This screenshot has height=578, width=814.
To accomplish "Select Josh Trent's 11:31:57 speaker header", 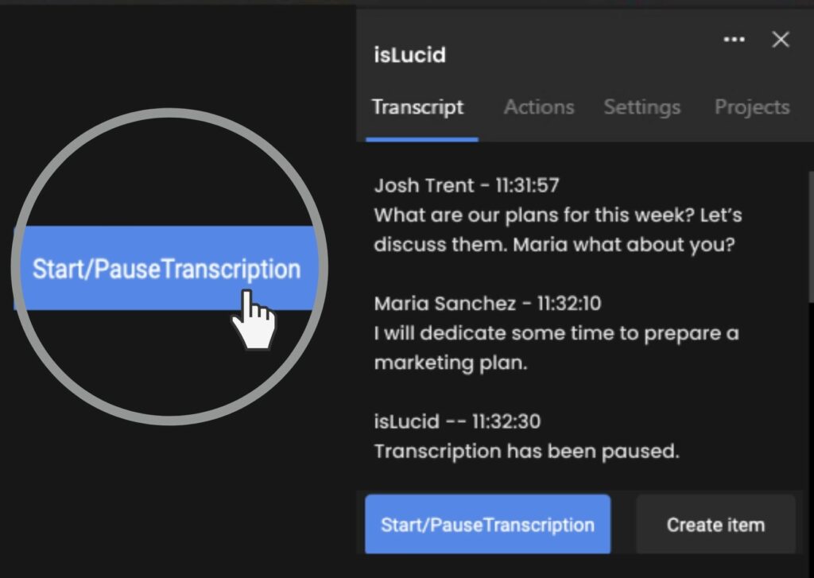I will 467,186.
